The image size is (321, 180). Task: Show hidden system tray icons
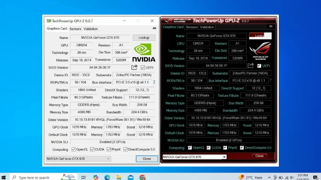pyautogui.click(x=269, y=178)
